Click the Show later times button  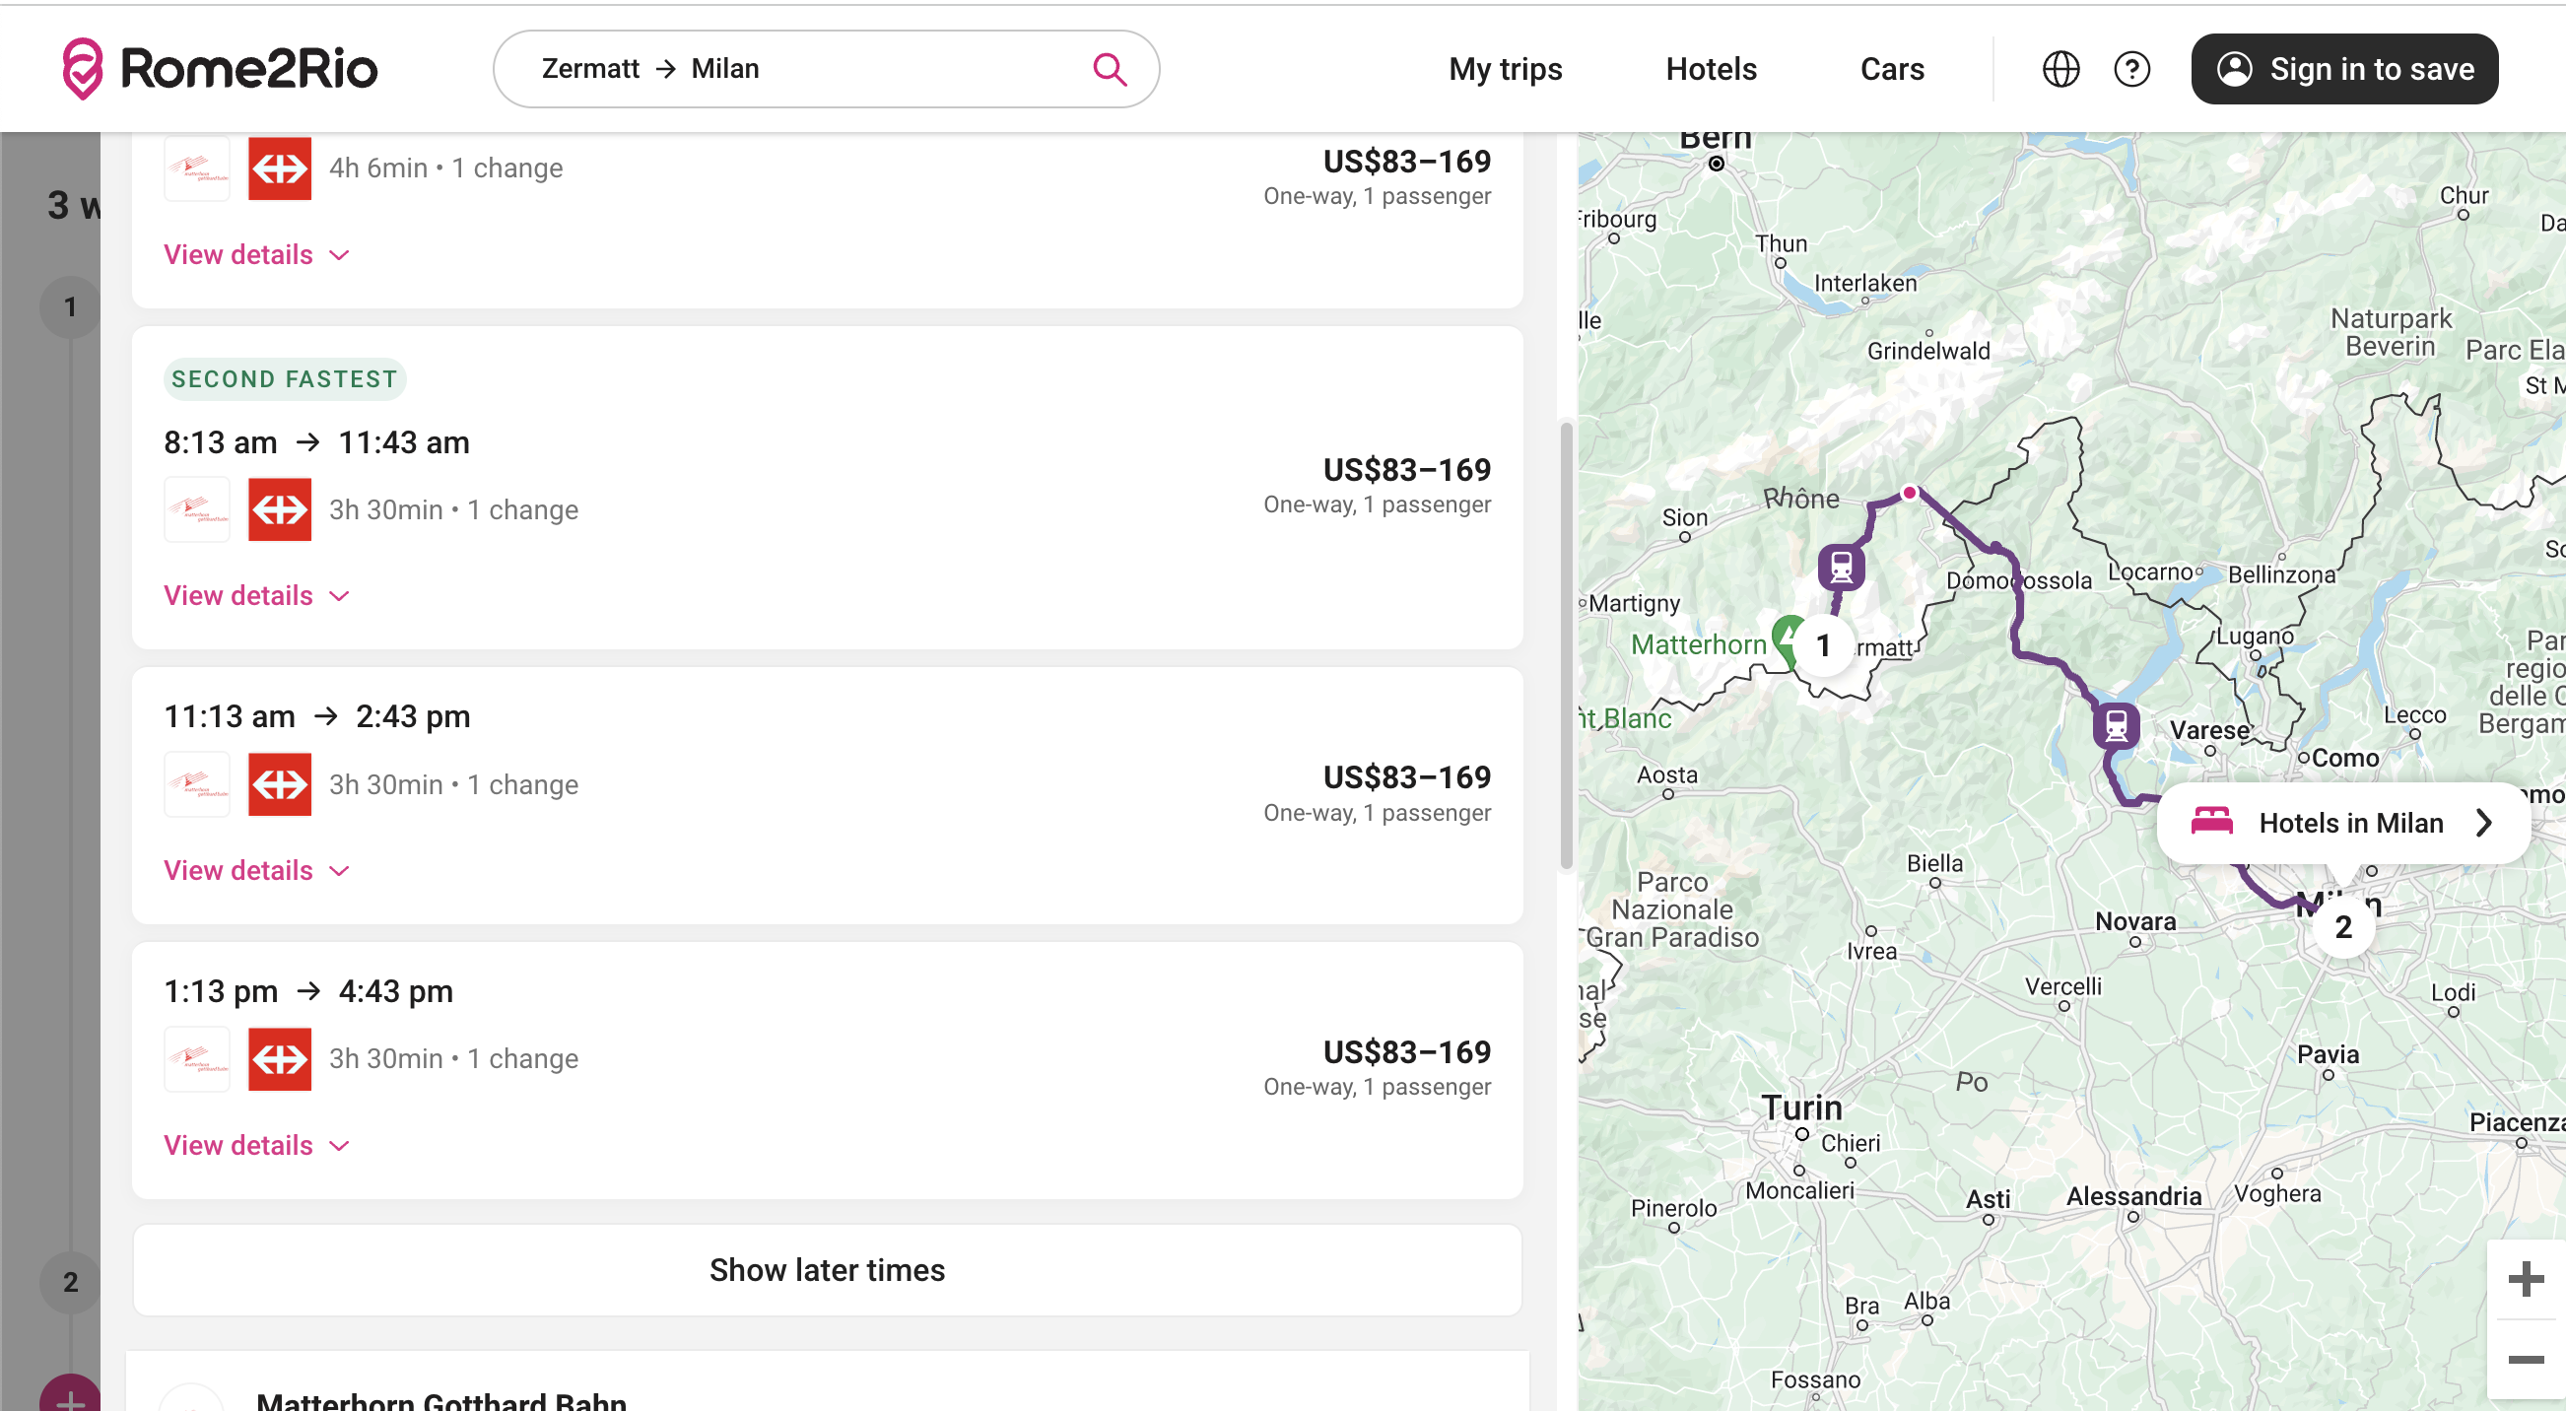[x=827, y=1269]
